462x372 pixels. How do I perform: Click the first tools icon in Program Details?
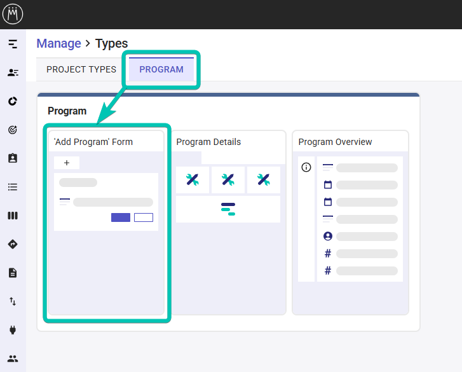193,179
